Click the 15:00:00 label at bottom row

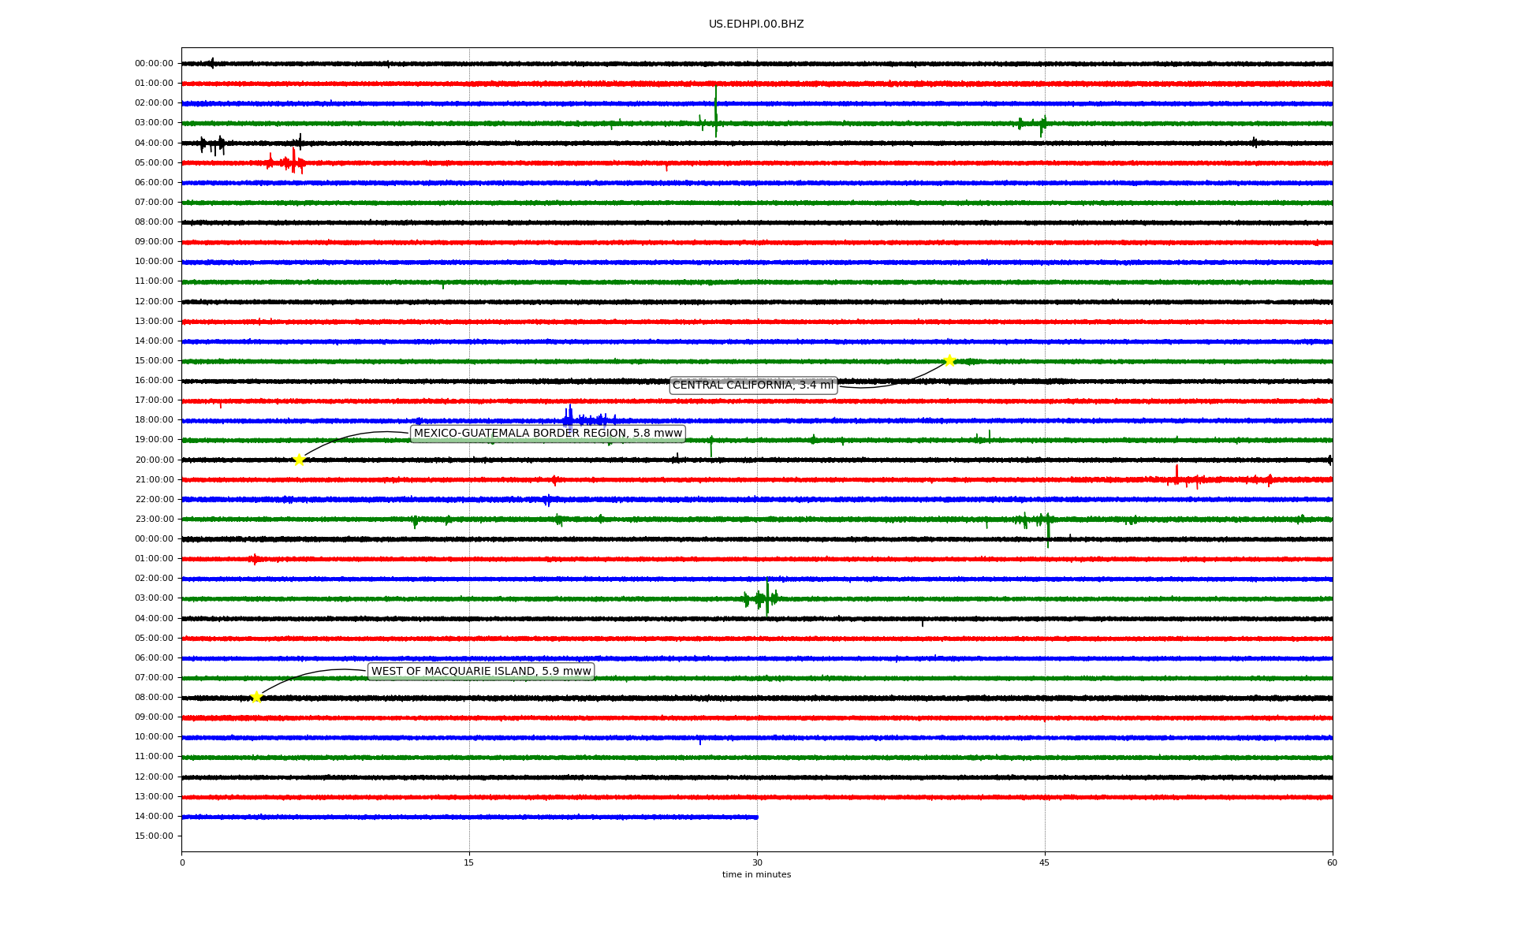(154, 836)
